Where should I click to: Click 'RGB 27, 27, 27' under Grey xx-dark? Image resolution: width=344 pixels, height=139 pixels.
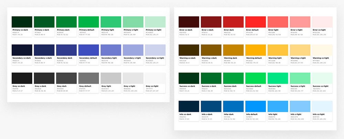click(x=18, y=91)
